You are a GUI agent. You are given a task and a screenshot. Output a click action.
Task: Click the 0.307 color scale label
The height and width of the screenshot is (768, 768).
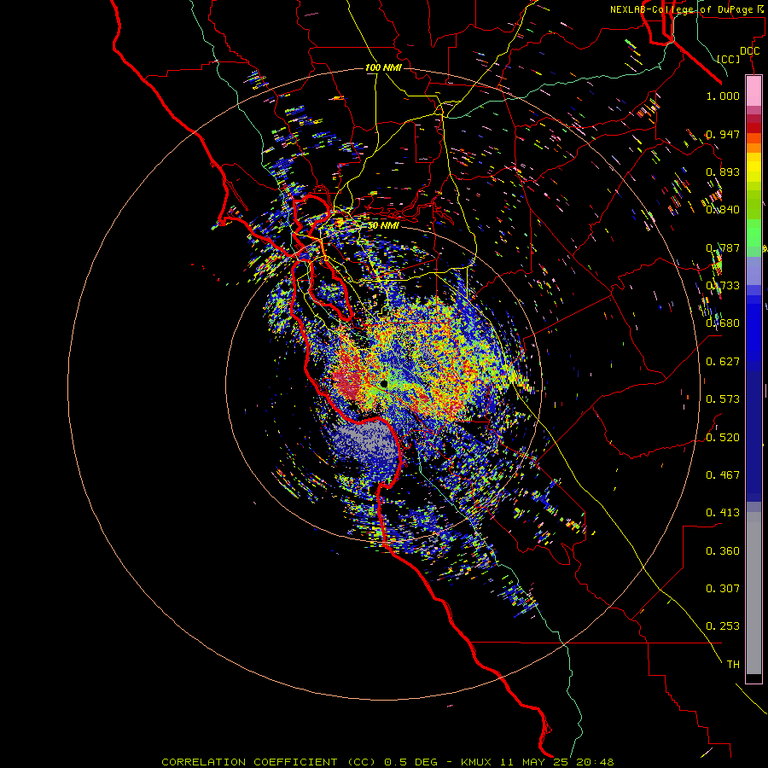pyautogui.click(x=723, y=588)
